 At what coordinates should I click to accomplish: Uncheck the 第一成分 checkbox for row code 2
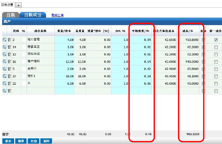(x=216, y=40)
